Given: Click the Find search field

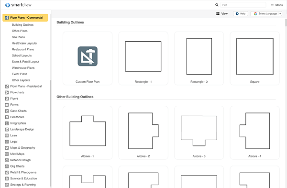Looking at the screenshot, I should (x=243, y=5).
